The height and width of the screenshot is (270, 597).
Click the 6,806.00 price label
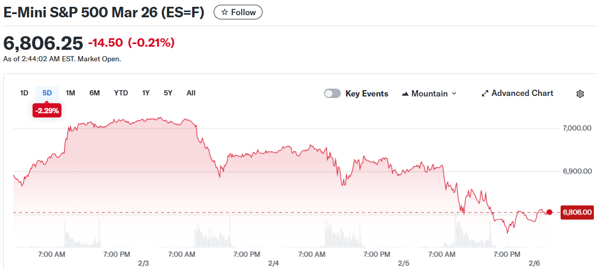pos(577,212)
